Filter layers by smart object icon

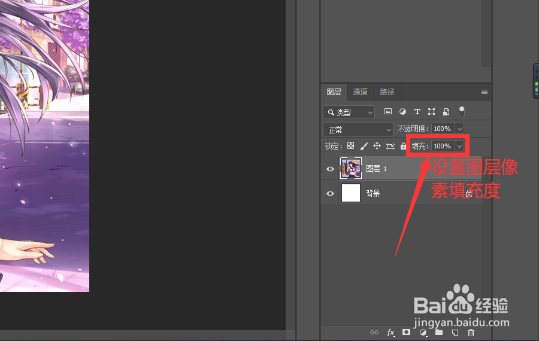tap(446, 112)
